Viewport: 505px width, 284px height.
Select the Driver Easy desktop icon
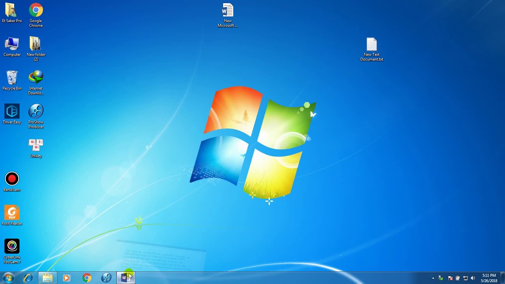click(12, 114)
